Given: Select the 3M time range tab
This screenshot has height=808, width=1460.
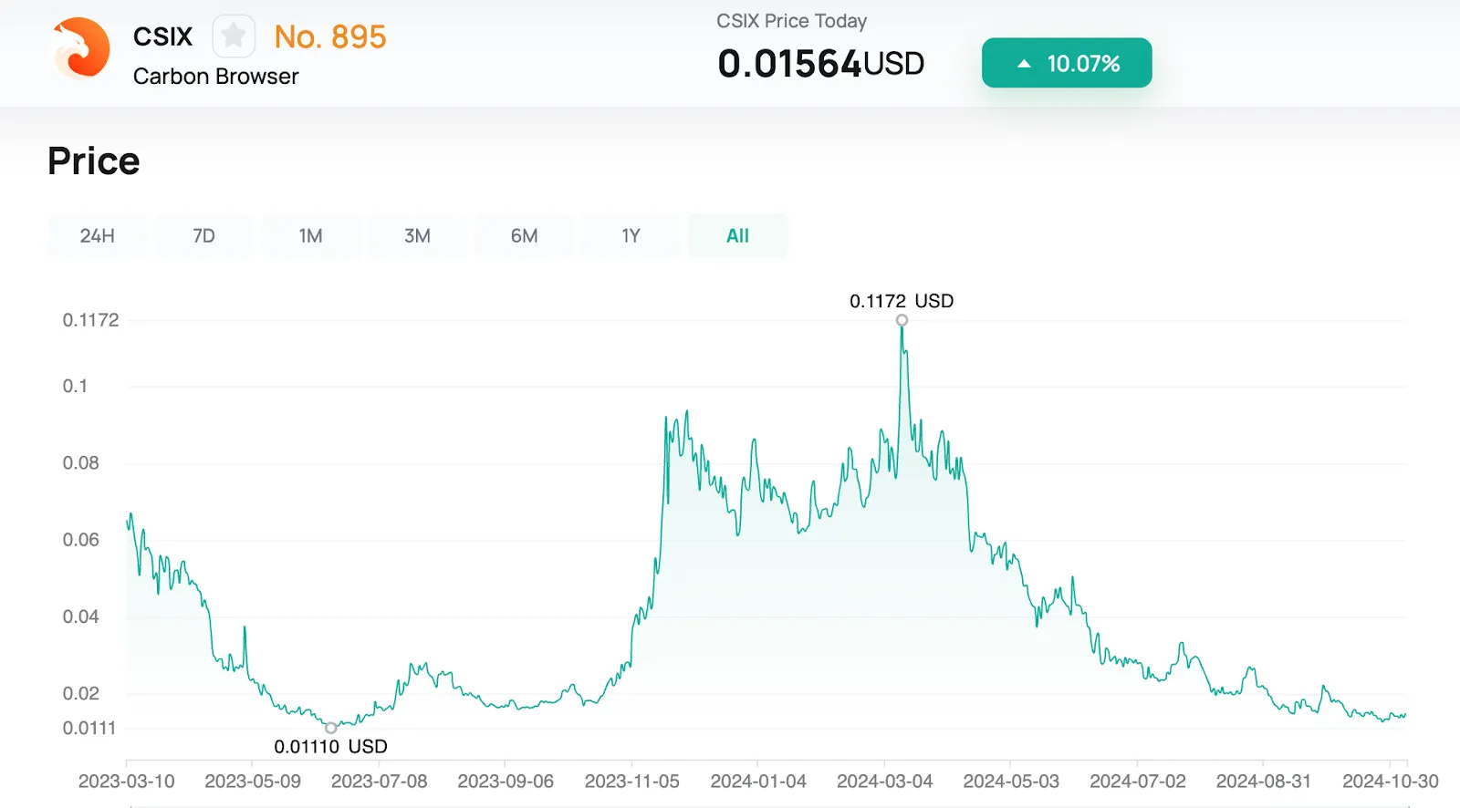Looking at the screenshot, I should point(417,235).
